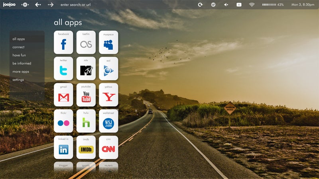
Task: Launch the MTV app tile
Action: point(86,68)
